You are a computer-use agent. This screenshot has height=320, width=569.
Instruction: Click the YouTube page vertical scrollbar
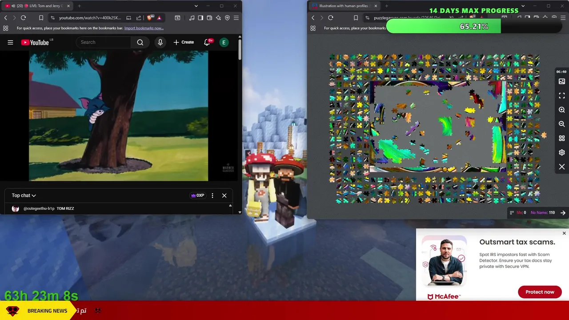click(x=240, y=49)
